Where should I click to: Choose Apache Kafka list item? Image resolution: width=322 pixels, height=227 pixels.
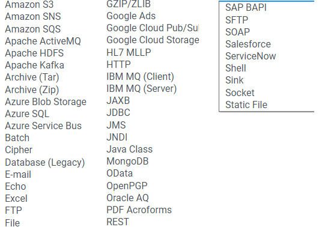click(34, 65)
